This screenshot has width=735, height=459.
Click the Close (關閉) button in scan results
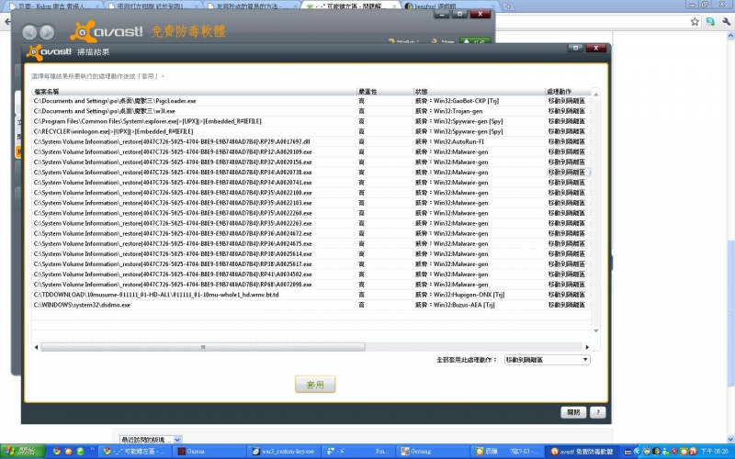tap(573, 412)
